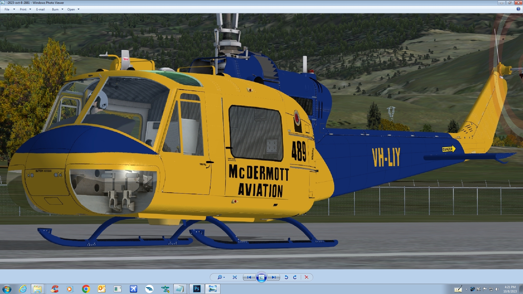Viewport: 523px width, 294px height.
Task: Click the blue eye tray icon
Action: 472,289
